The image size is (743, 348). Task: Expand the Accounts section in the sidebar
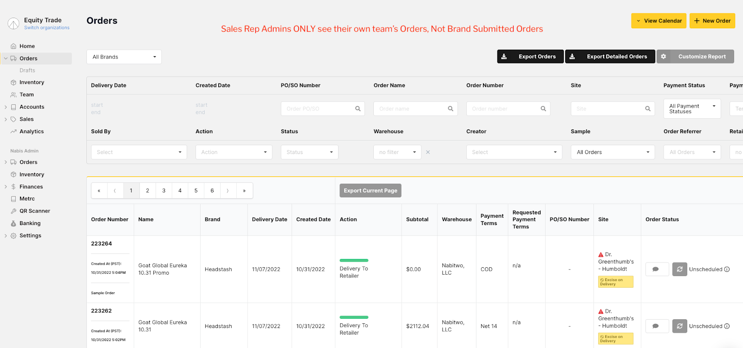tap(6, 107)
